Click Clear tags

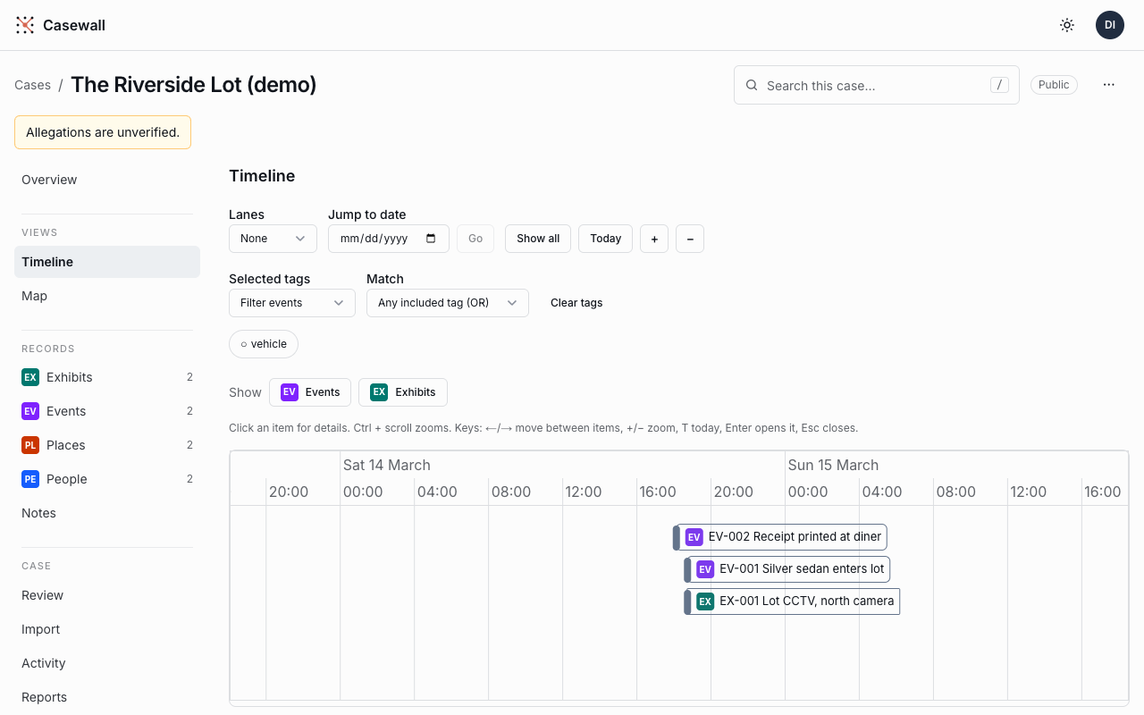576,303
